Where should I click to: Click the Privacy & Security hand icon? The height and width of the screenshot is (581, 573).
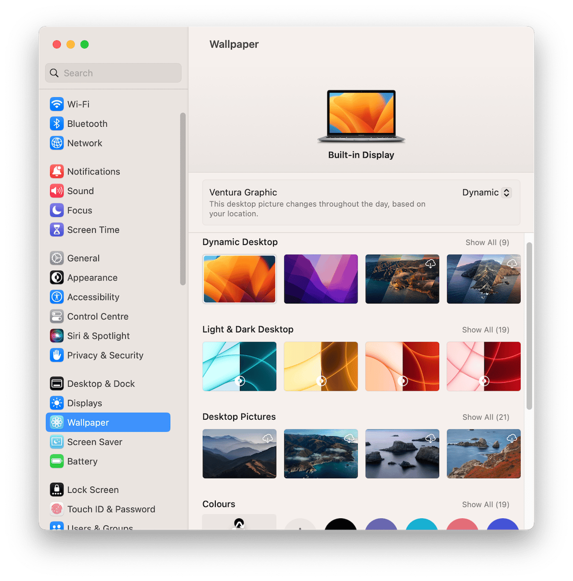[57, 355]
